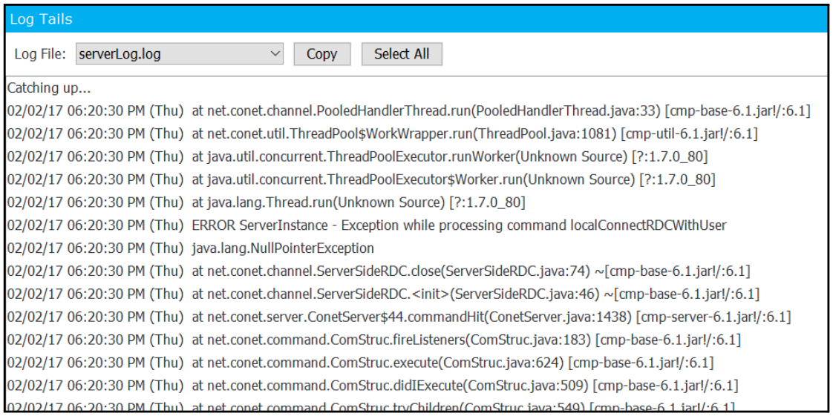833x416 pixels.
Task: Select the java.lang.NullPointerException log line
Action: 191,248
